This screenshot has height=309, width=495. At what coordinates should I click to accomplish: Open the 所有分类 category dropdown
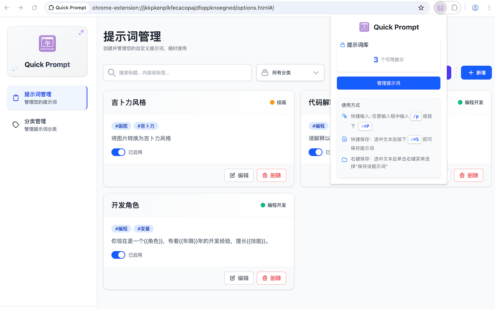tap(290, 73)
